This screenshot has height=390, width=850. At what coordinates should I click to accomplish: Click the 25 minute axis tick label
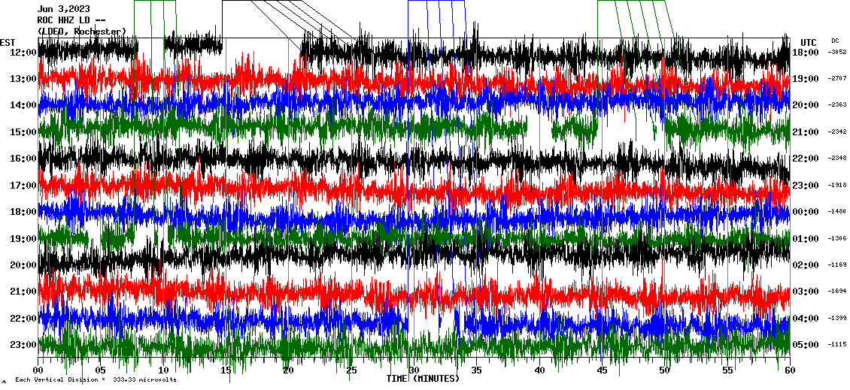(351, 370)
